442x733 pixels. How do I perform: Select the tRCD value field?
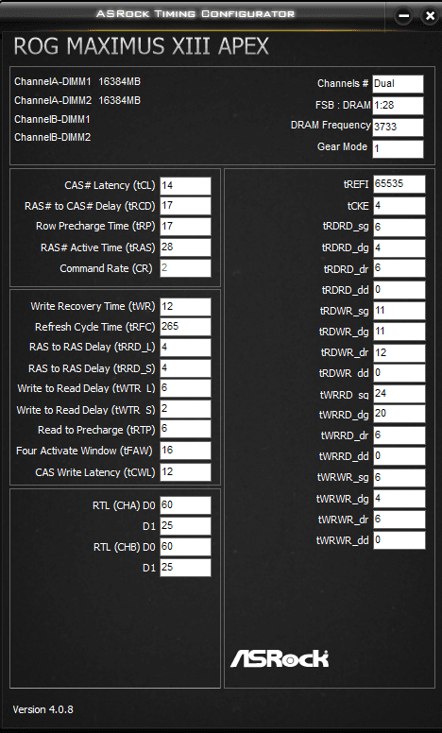coord(185,206)
